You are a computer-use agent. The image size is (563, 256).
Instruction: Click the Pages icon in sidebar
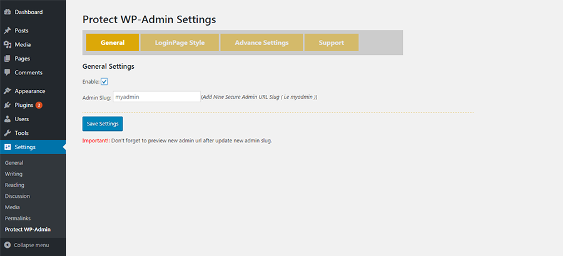click(x=7, y=59)
